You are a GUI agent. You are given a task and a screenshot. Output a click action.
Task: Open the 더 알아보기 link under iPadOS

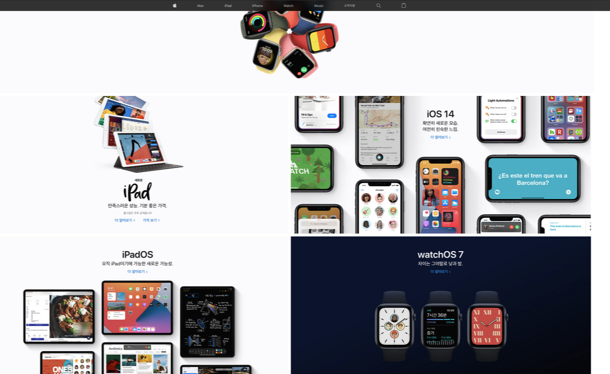pos(137,272)
